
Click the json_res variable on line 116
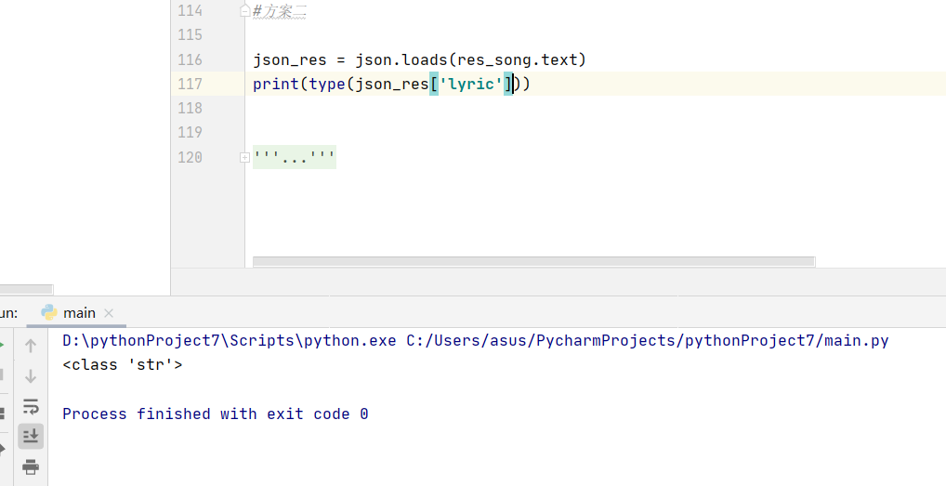(x=290, y=60)
